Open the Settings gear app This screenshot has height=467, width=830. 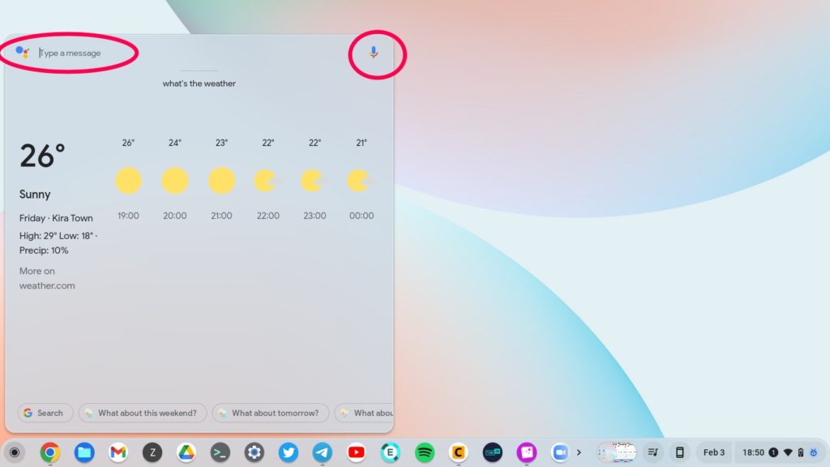click(x=254, y=452)
